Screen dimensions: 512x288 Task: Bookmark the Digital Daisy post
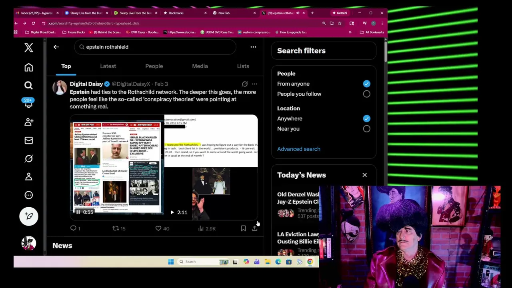pyautogui.click(x=243, y=228)
